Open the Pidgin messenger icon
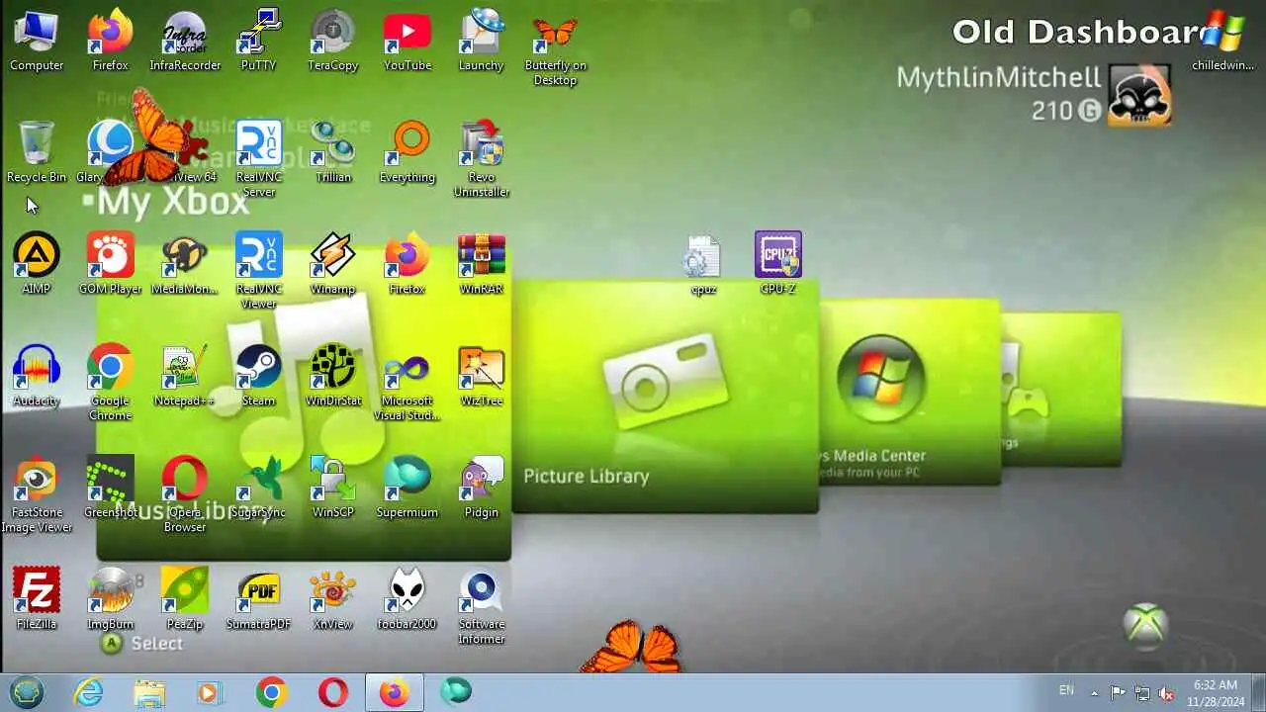 (x=481, y=488)
